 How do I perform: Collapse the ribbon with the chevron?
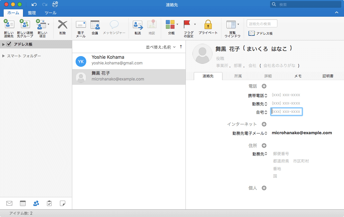tap(337, 13)
